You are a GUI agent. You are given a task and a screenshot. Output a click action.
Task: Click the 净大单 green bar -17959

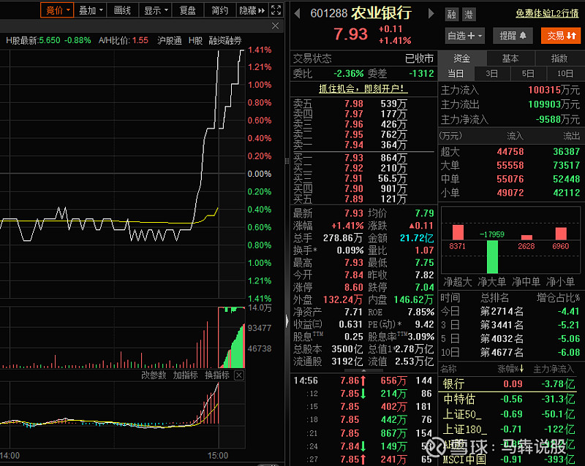(x=492, y=257)
